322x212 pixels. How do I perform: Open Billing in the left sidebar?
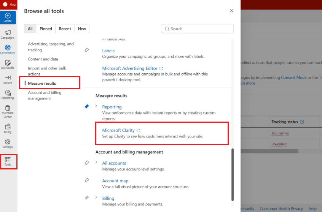8,128
